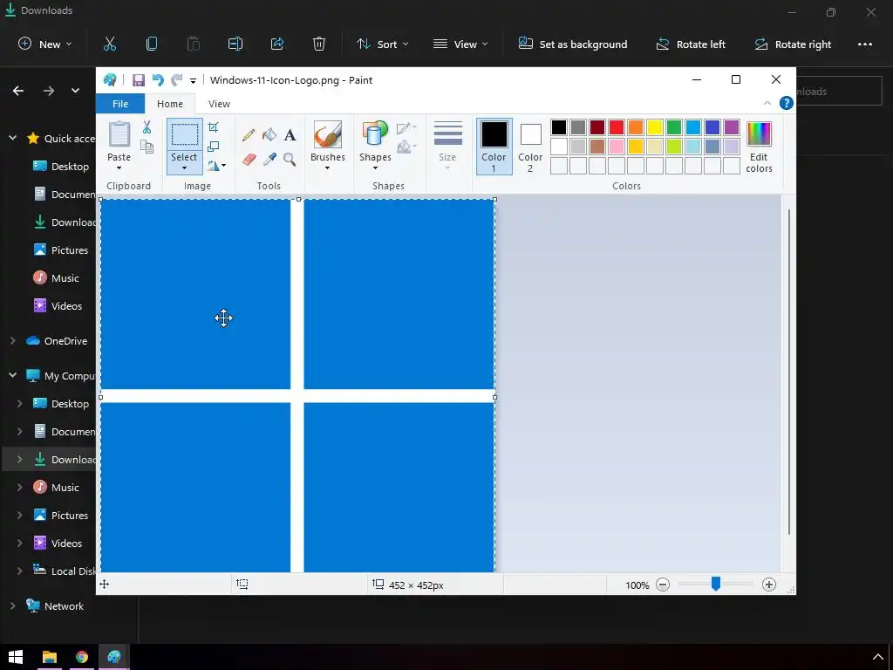This screenshot has height=670, width=893.
Task: Click Rotate right in Explorer toolbar
Action: click(x=794, y=44)
